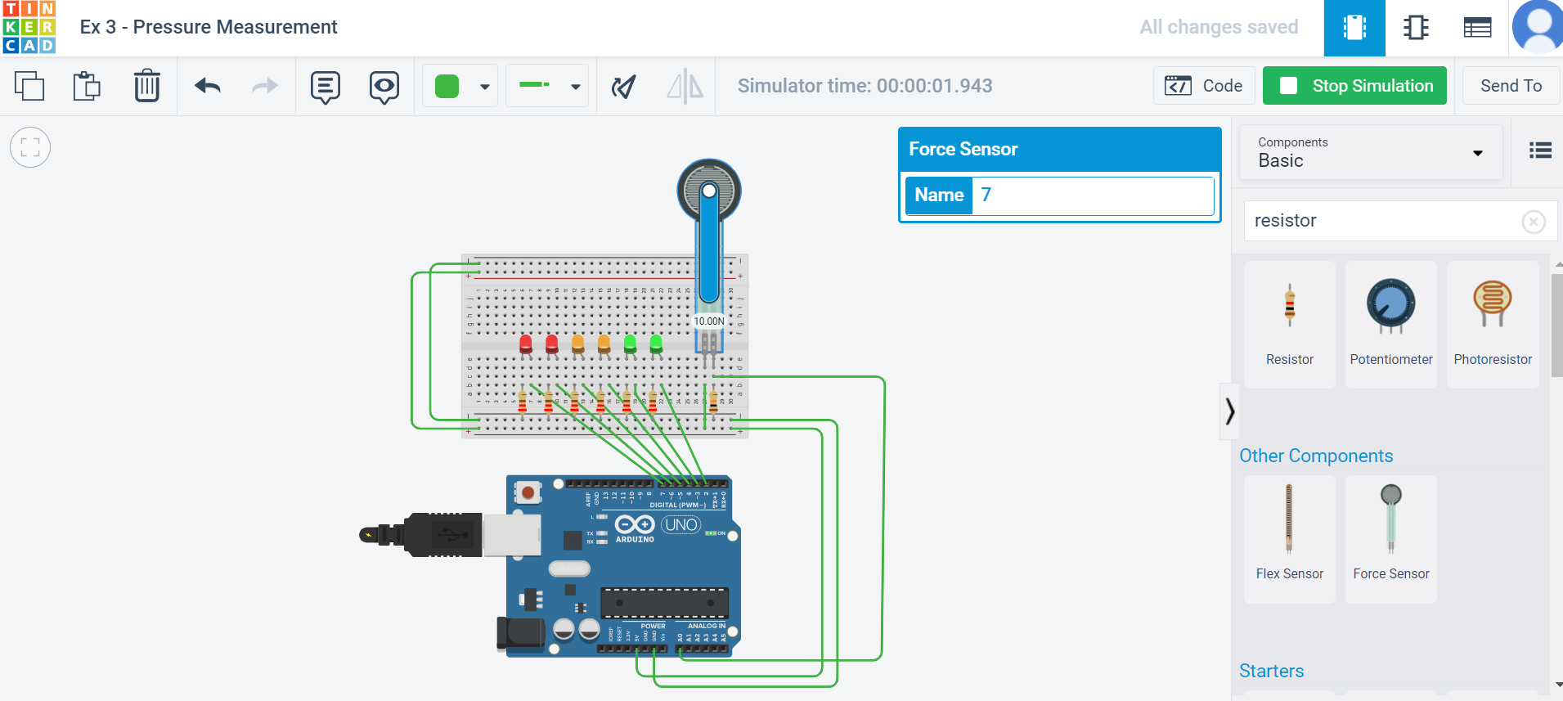
Task: Toggle notes visibility icon
Action: pos(384,87)
